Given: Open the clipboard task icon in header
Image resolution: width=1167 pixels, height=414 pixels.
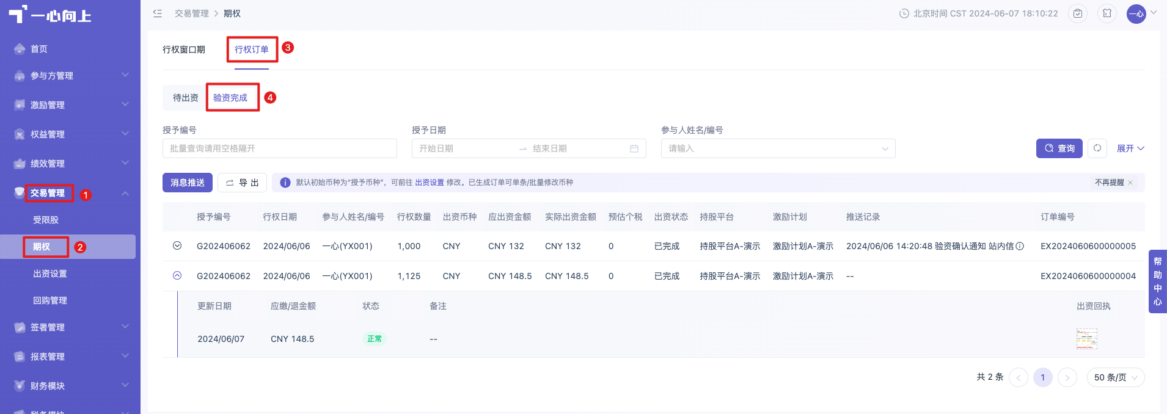Looking at the screenshot, I should [1078, 13].
